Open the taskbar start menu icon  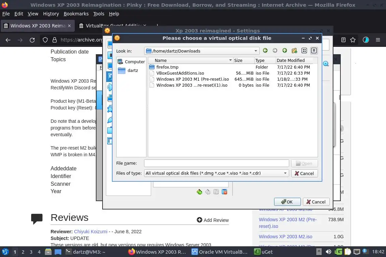pyautogui.click(x=5, y=252)
